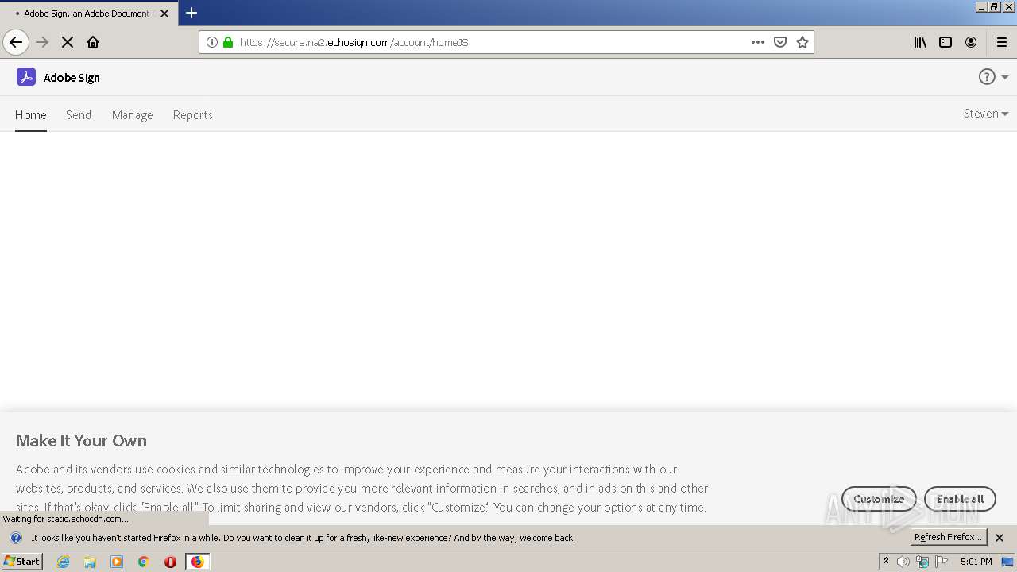Launch Chrome from taskbar
Image resolution: width=1017 pixels, height=572 pixels.
144,562
